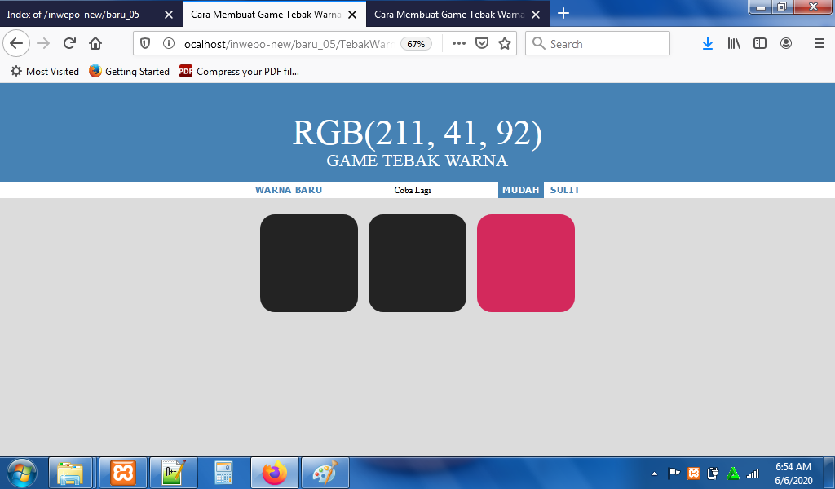Viewport: 835px width, 489px height.
Task: Go back to the previous page
Action: (x=16, y=44)
